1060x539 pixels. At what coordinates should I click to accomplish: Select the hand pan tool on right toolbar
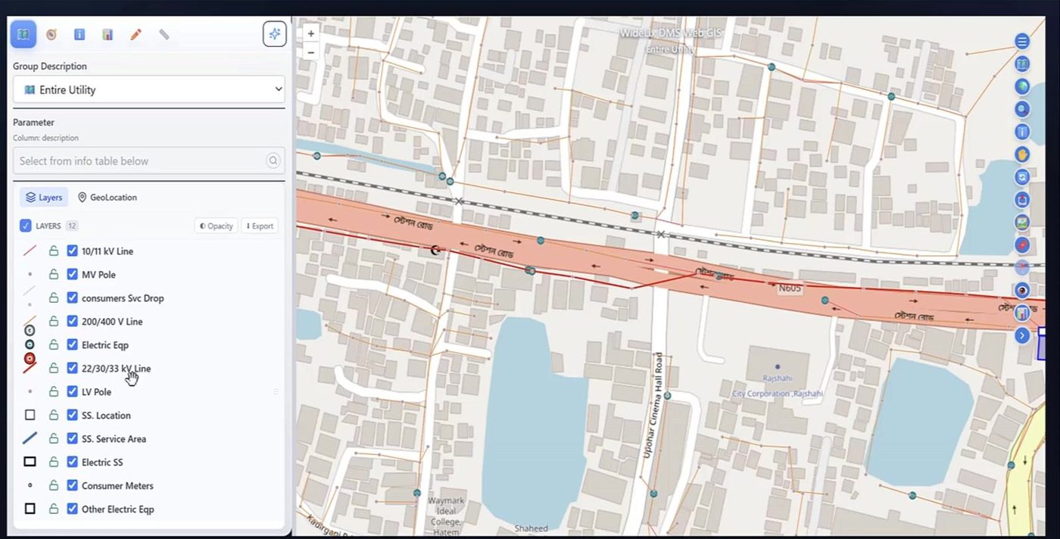1022,154
